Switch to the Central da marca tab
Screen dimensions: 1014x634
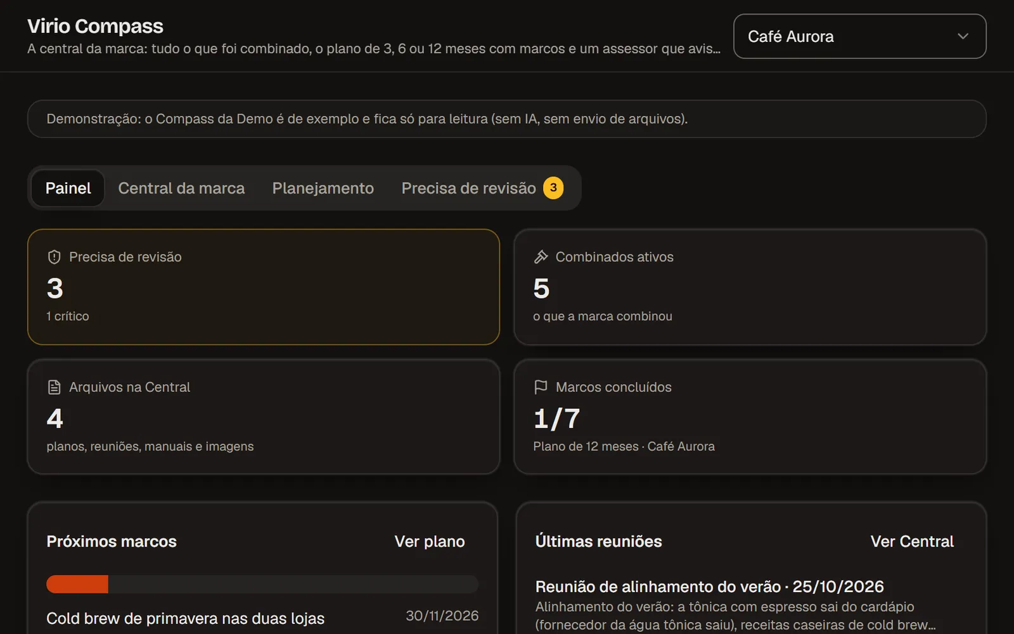point(181,188)
